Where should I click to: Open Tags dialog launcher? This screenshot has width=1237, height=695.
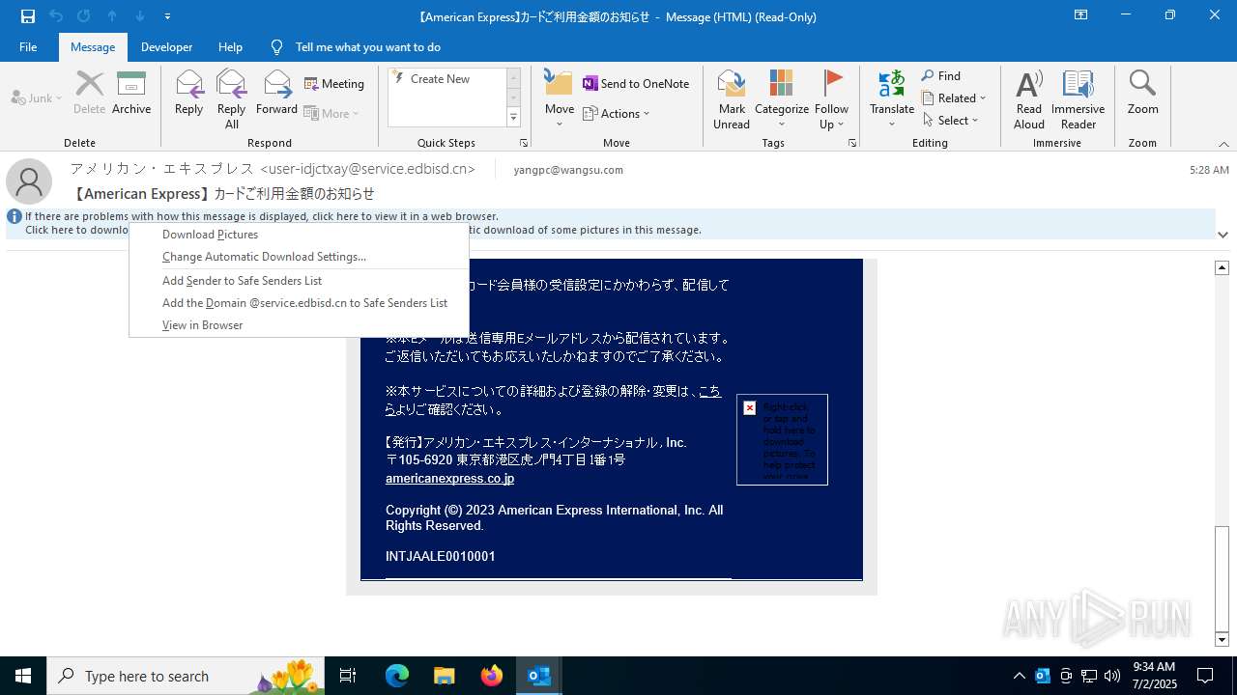(x=852, y=143)
